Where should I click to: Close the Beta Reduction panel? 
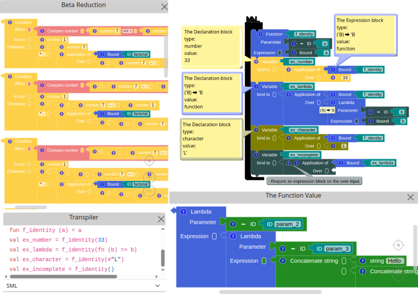coord(164,7)
